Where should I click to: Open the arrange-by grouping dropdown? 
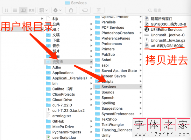point(43,10)
